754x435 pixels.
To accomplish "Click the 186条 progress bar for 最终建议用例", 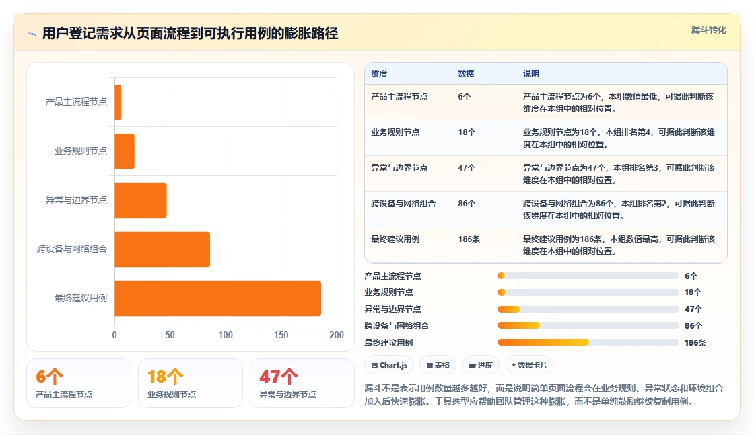I will [x=588, y=342].
